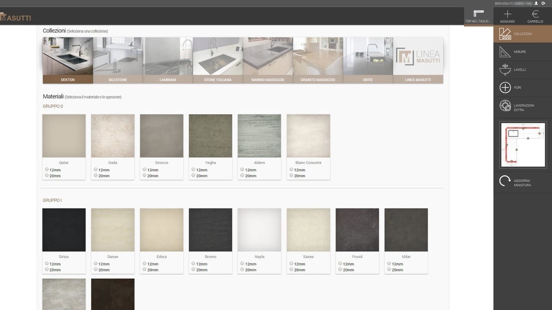Choose 12mm thickness for Blanc Concrete
Image resolution: width=552 pixels, height=310 pixels.
point(291,169)
